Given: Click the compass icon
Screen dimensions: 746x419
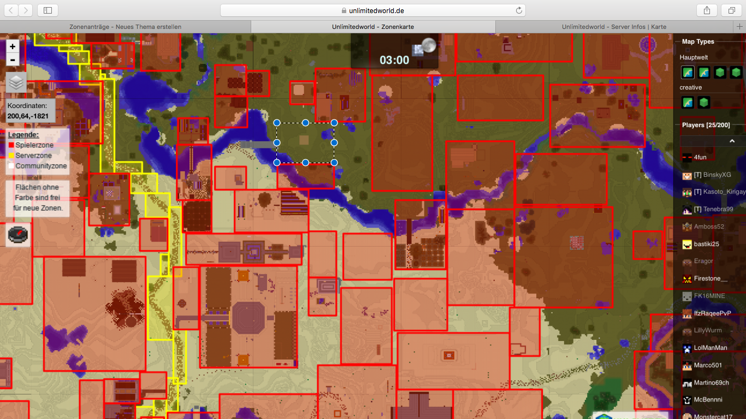Looking at the screenshot, I should pyautogui.click(x=19, y=234).
